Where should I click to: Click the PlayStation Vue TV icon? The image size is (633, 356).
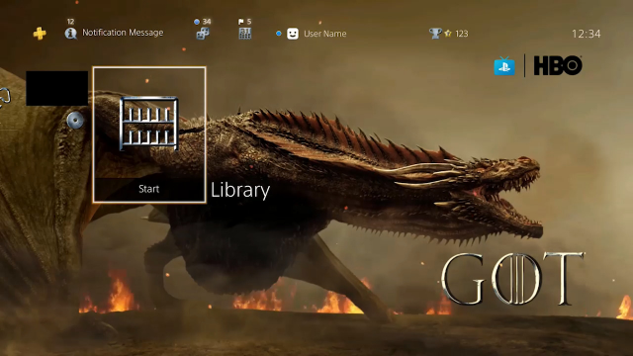504,66
